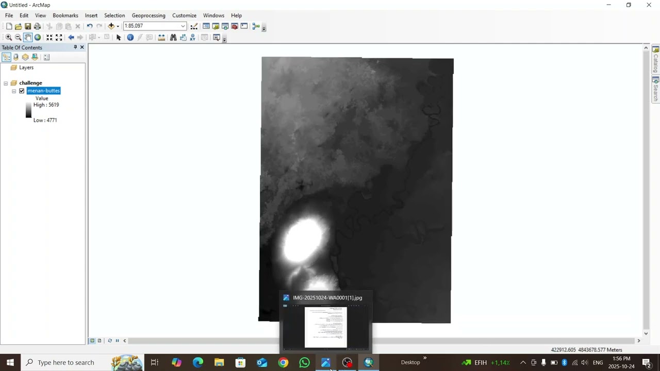The image size is (660, 371).
Task: Pick the Identify tool
Action: coord(130,38)
